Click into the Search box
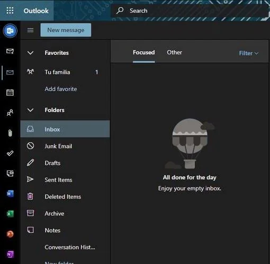The width and height of the screenshot is (270, 264). click(190, 11)
